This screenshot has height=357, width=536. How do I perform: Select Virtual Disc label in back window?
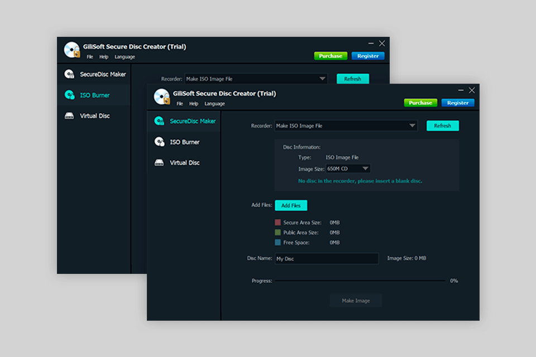95,116
